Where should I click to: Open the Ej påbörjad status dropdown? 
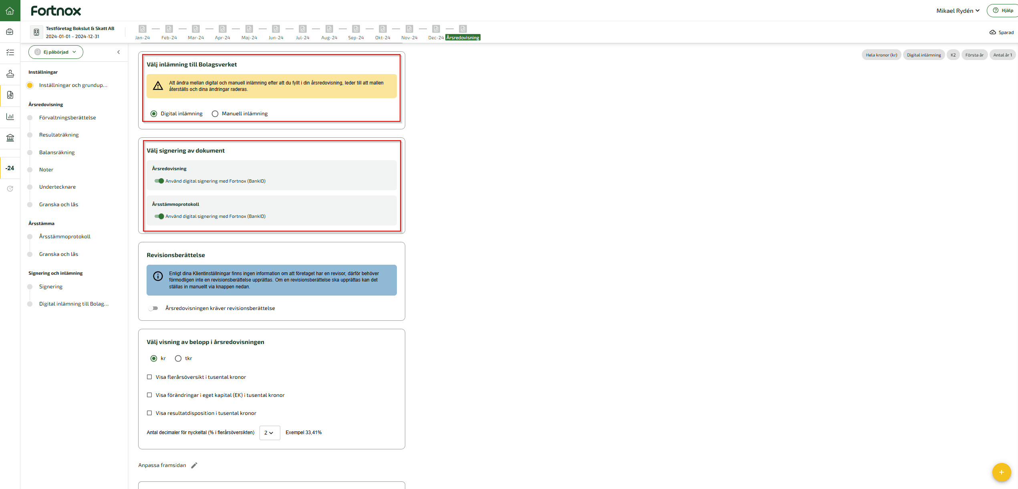pyautogui.click(x=56, y=52)
